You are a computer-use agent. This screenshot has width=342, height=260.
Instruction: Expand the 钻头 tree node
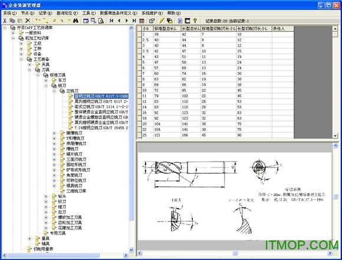coord(46,196)
